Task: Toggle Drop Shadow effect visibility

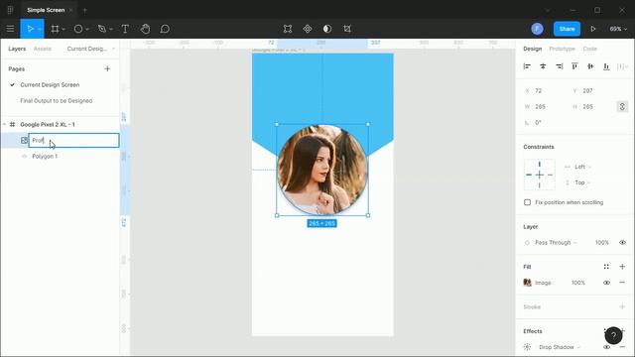Action: (x=606, y=347)
